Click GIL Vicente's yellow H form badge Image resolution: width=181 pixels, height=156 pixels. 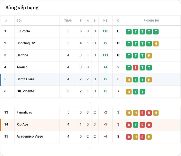click(x=129, y=92)
